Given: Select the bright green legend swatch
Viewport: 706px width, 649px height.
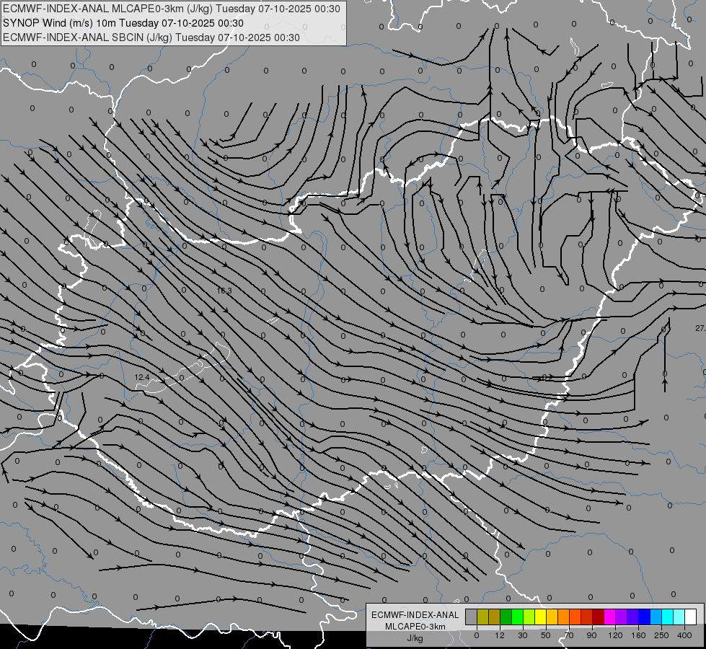Looking at the screenshot, I should pyautogui.click(x=518, y=617).
